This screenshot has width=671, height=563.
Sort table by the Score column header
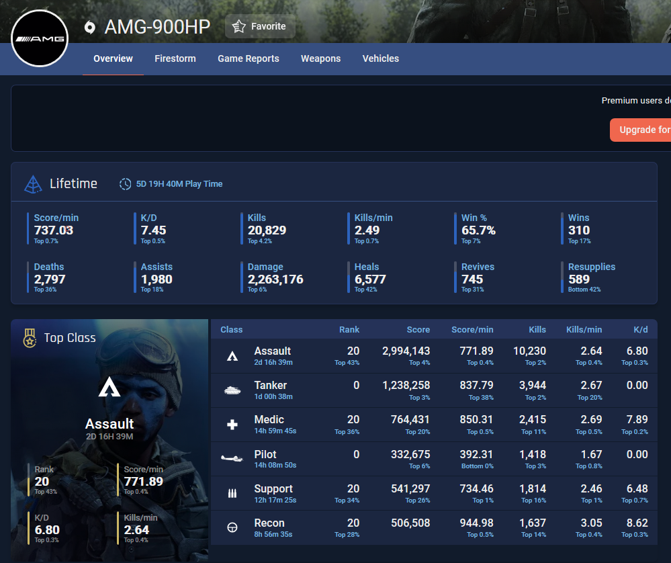click(x=418, y=330)
